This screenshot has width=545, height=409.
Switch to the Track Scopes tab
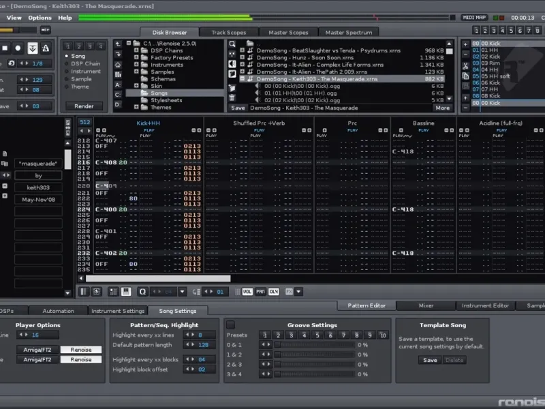pos(229,32)
